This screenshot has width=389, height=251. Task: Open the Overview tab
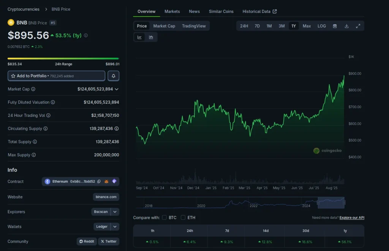(146, 11)
